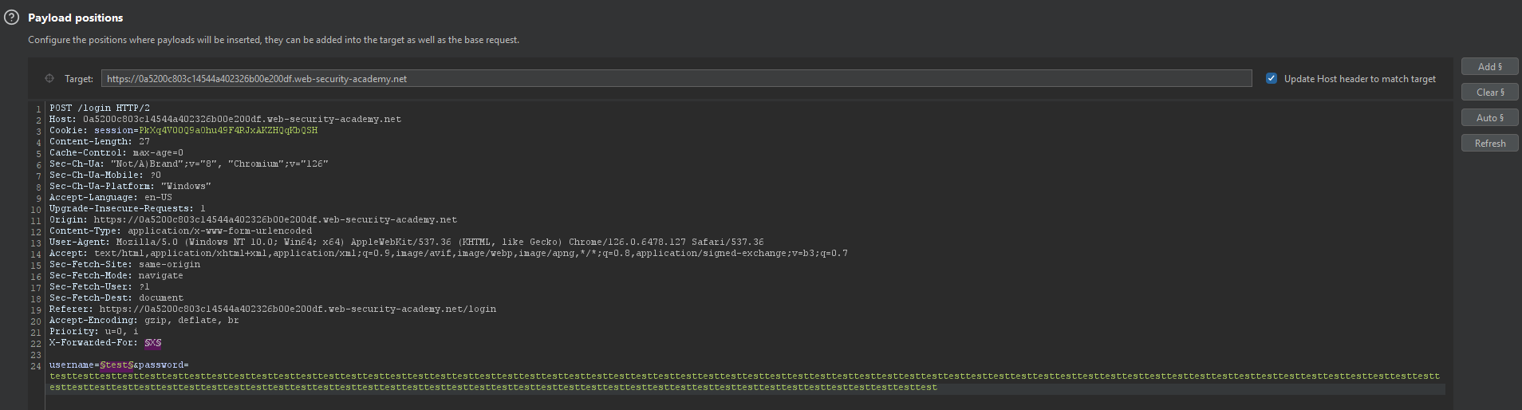Click the POST /login HTTP/2 request line
This screenshot has height=410, width=1522.
coord(100,108)
